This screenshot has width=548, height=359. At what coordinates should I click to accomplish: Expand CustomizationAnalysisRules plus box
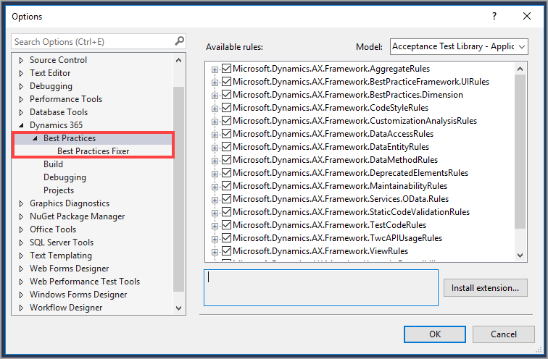[215, 122]
